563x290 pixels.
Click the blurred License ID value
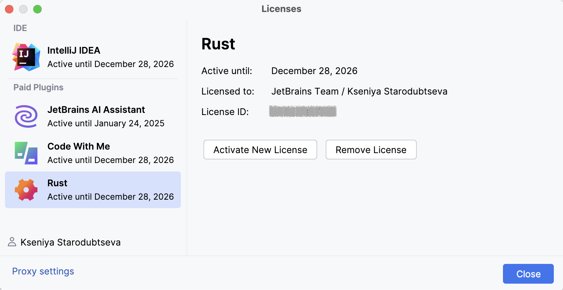[303, 111]
